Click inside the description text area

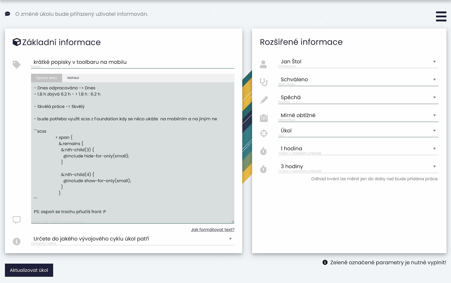pyautogui.click(x=133, y=153)
